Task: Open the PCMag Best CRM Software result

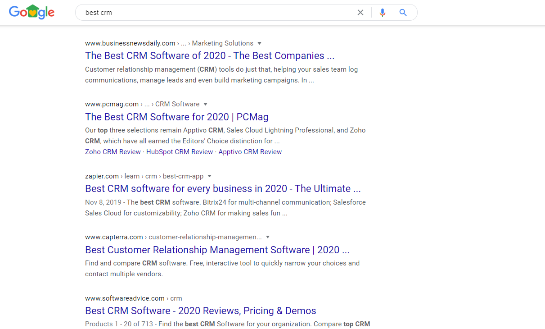Action: pos(176,117)
